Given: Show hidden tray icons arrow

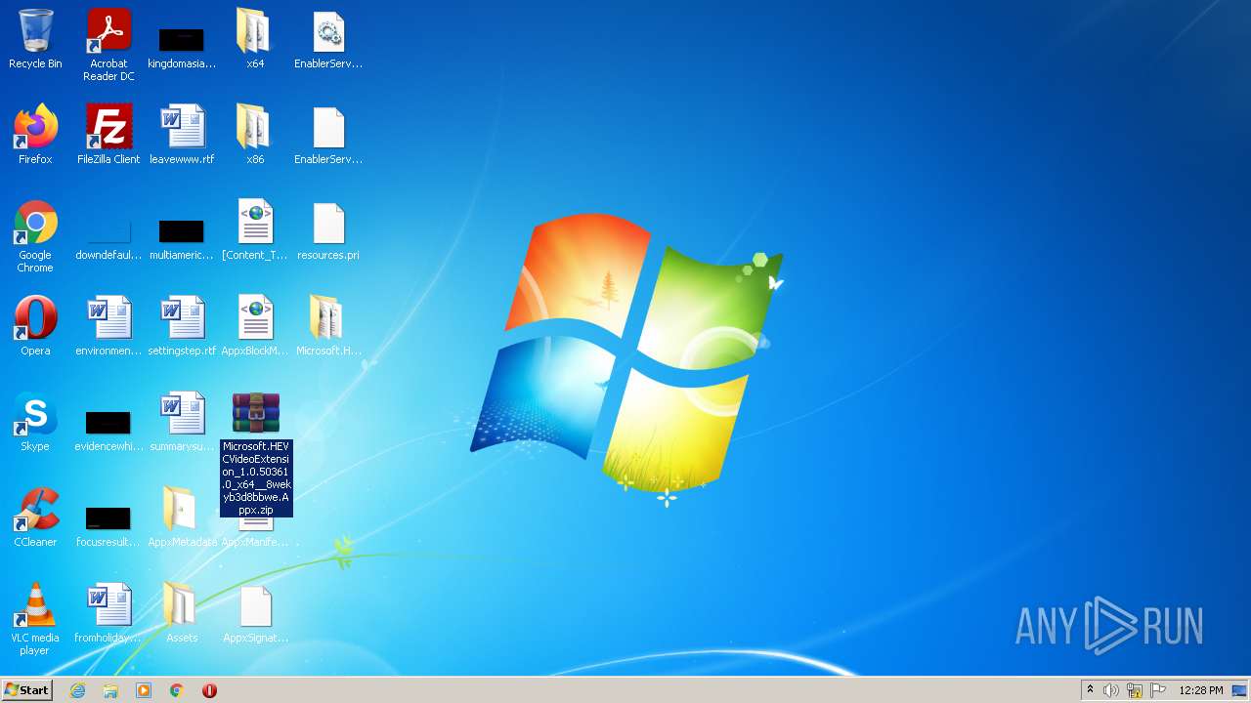Looking at the screenshot, I should point(1090,690).
